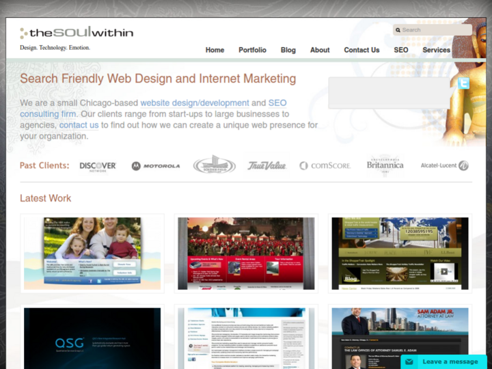Click the Alcatel-Lucent client logo

coord(444,165)
